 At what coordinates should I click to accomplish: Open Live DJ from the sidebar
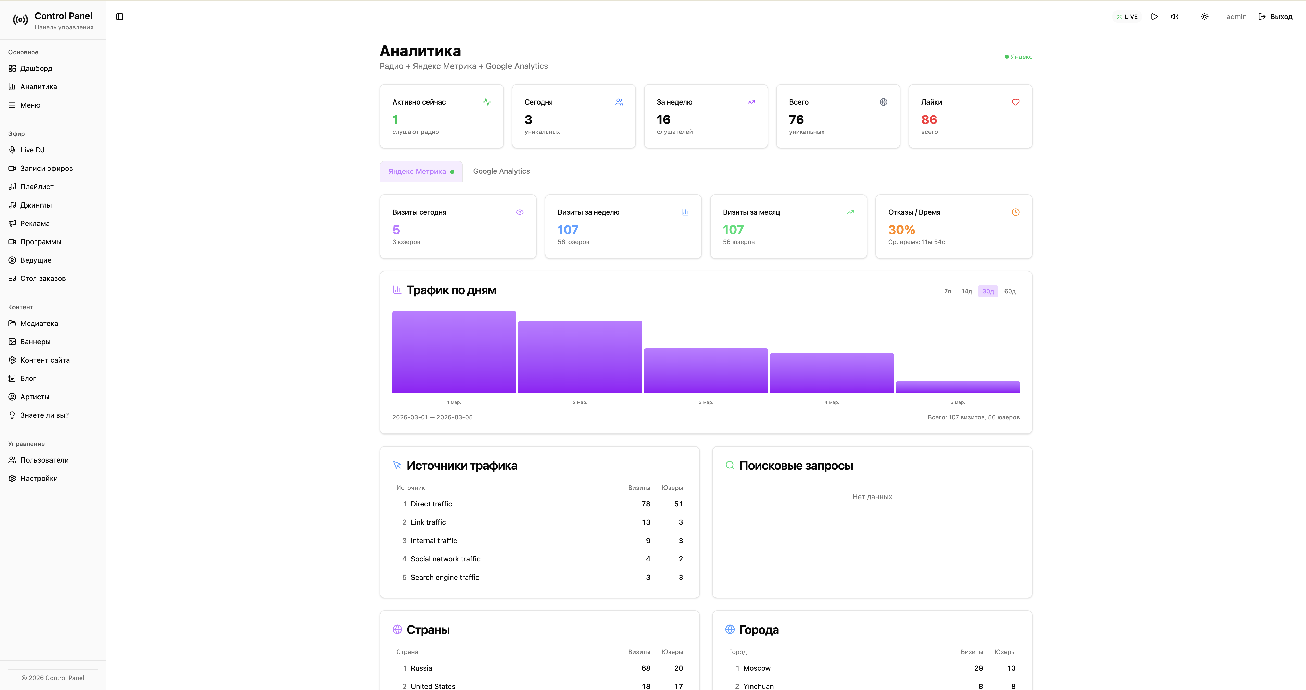coord(32,150)
